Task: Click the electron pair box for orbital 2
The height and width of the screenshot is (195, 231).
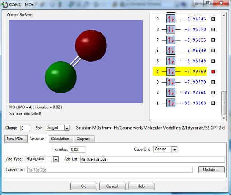Action: [x=171, y=93]
